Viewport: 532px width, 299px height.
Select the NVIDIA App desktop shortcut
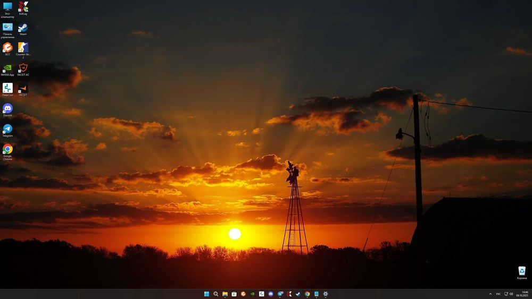tap(7, 70)
